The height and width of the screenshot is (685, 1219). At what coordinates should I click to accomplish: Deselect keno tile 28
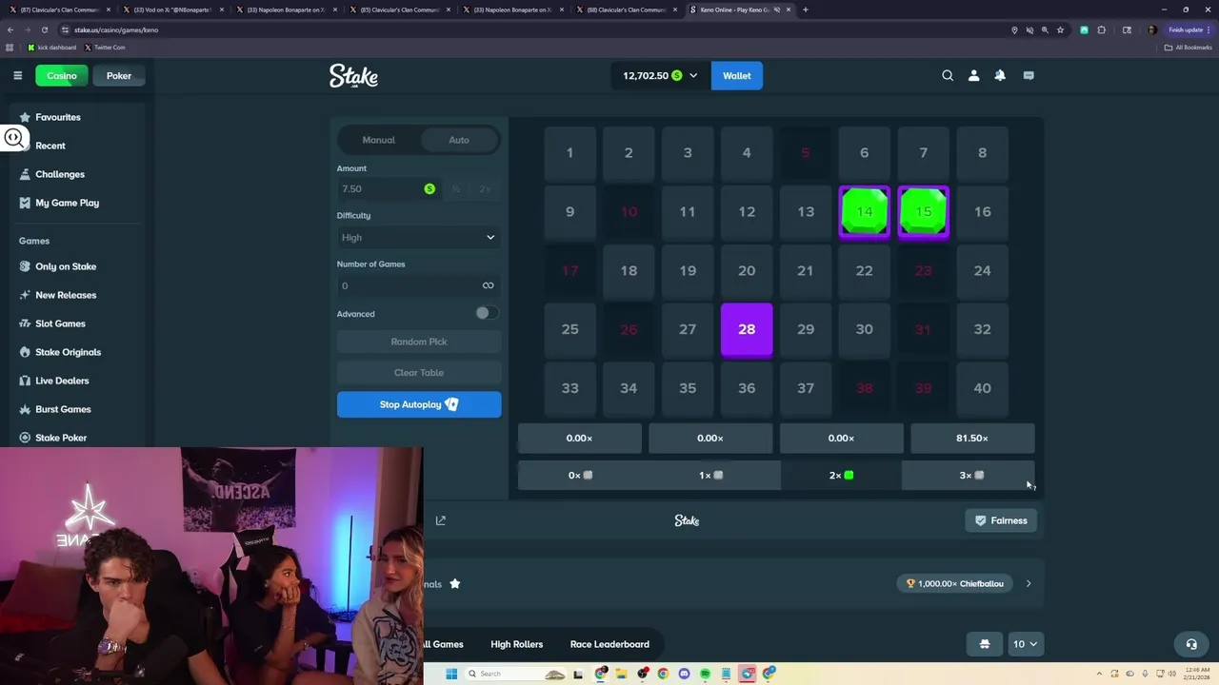point(747,329)
